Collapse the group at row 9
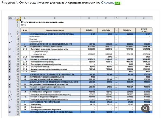Screen dimensions: 161x118 10,34
